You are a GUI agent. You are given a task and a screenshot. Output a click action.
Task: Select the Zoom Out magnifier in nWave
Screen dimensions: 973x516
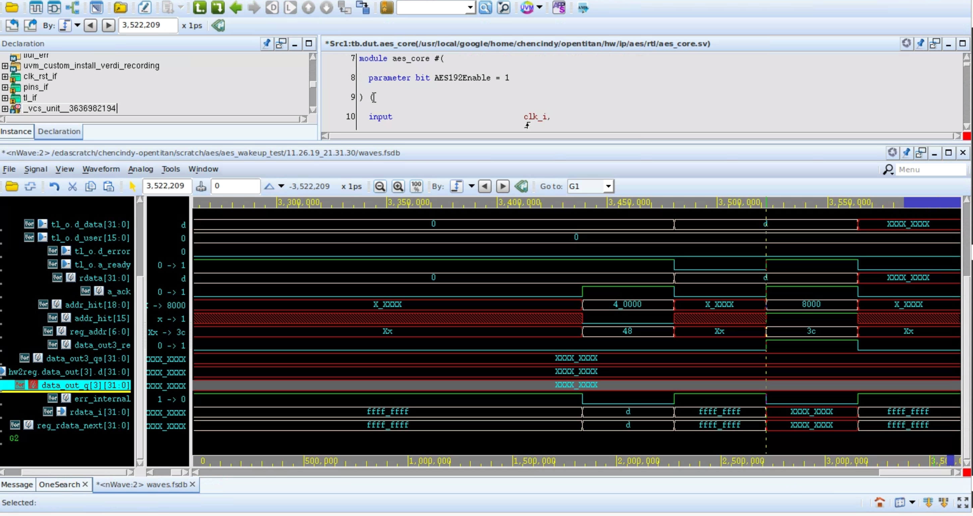click(380, 186)
